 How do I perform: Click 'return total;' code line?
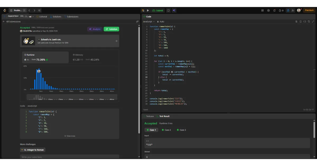click(x=161, y=90)
